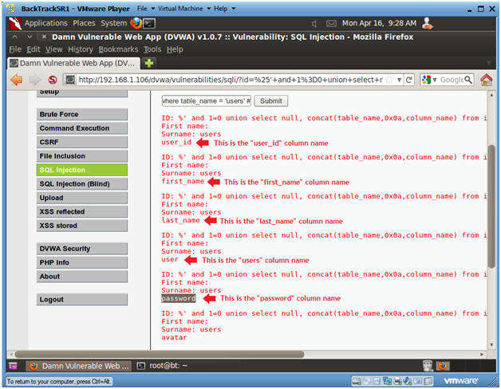Image resolution: width=501 pixels, height=389 pixels.
Task: Click the Submit button
Action: [x=271, y=101]
